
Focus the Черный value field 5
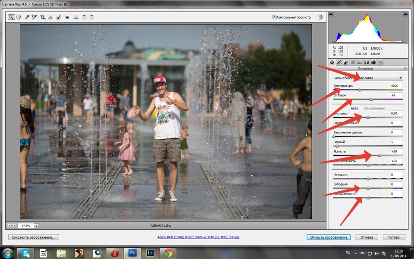click(x=396, y=142)
